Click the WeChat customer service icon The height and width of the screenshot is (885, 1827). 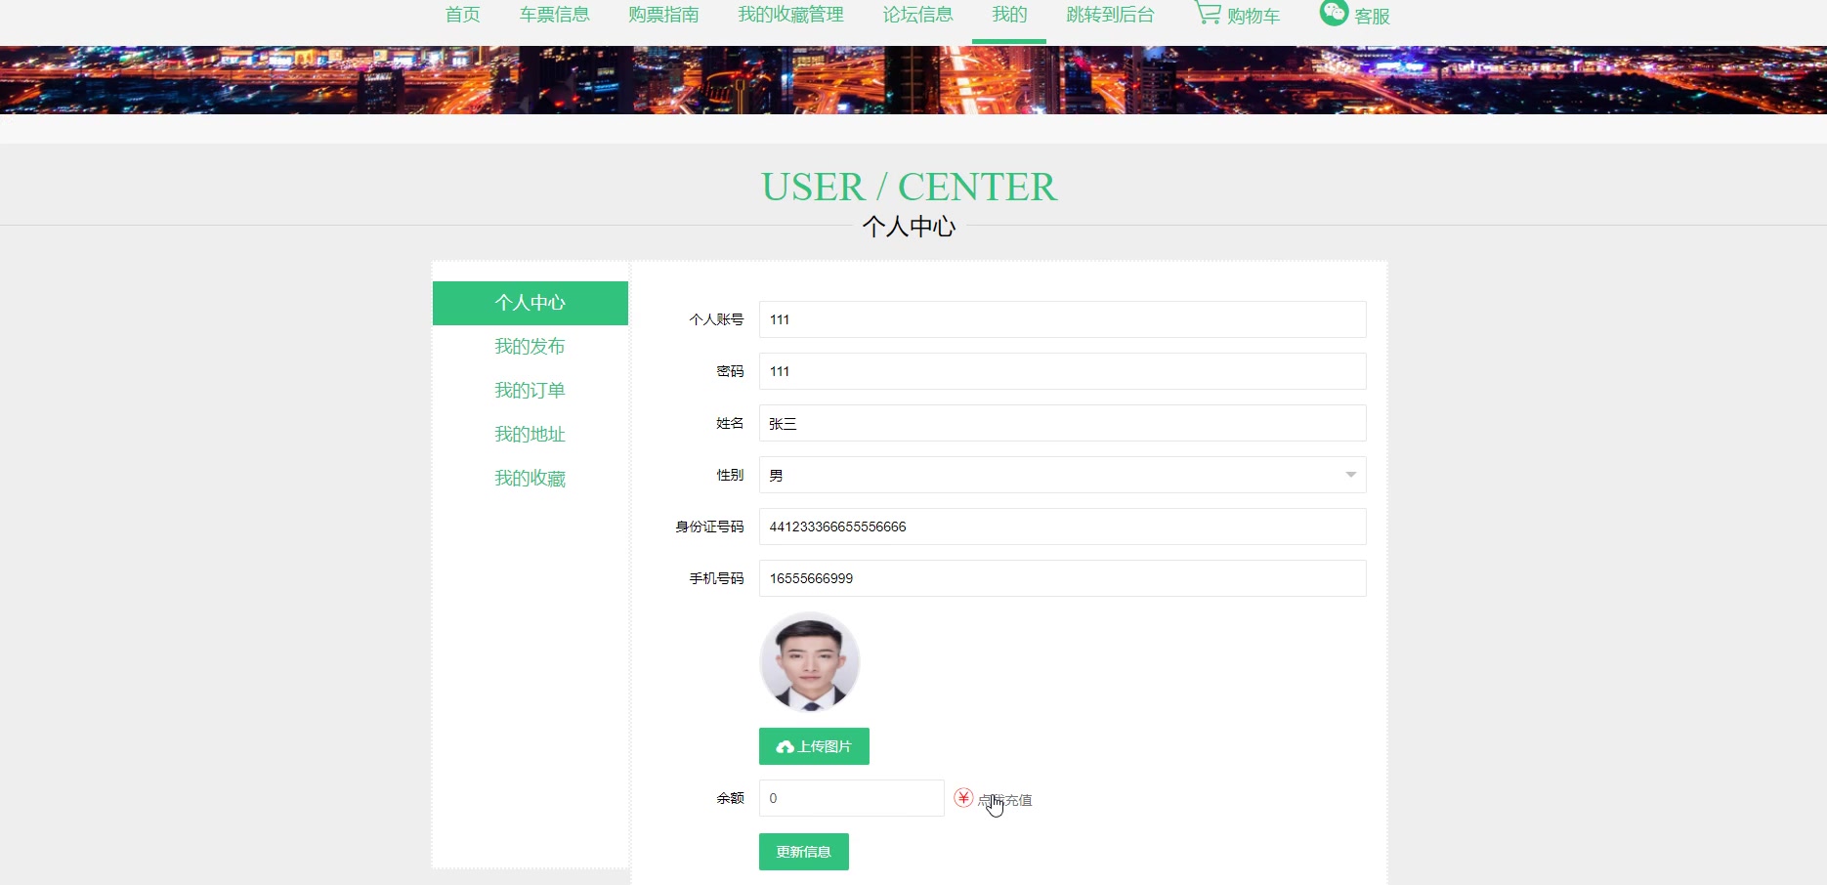tap(1334, 13)
